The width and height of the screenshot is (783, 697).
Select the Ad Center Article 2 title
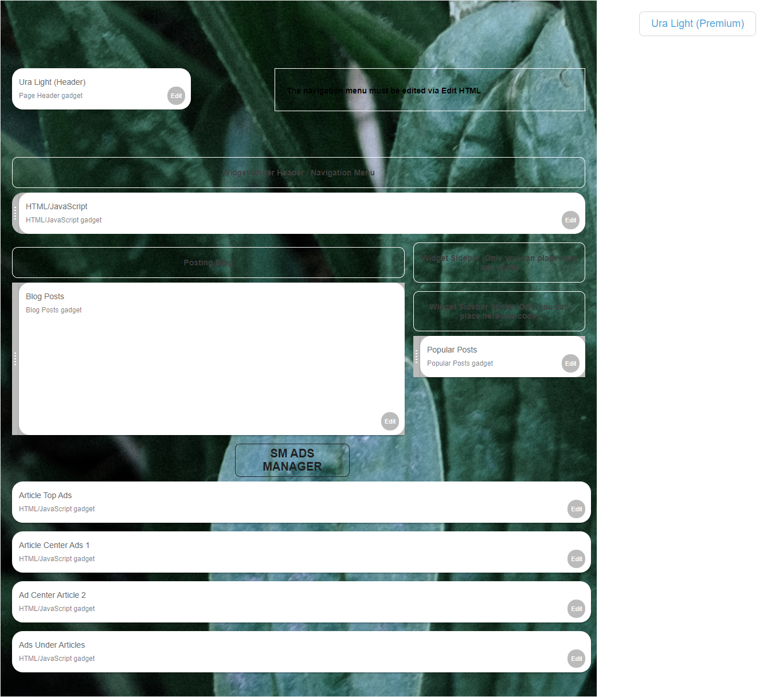coord(52,595)
